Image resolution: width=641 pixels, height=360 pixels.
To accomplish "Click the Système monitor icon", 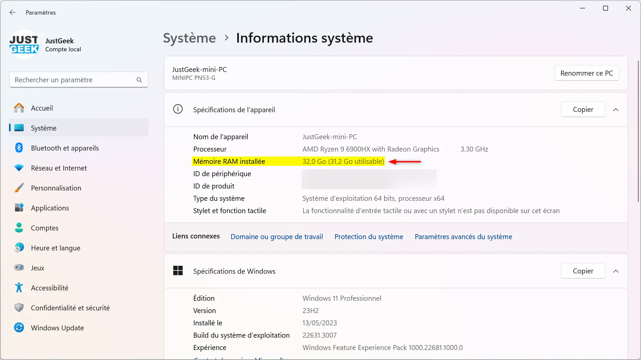I will (19, 128).
